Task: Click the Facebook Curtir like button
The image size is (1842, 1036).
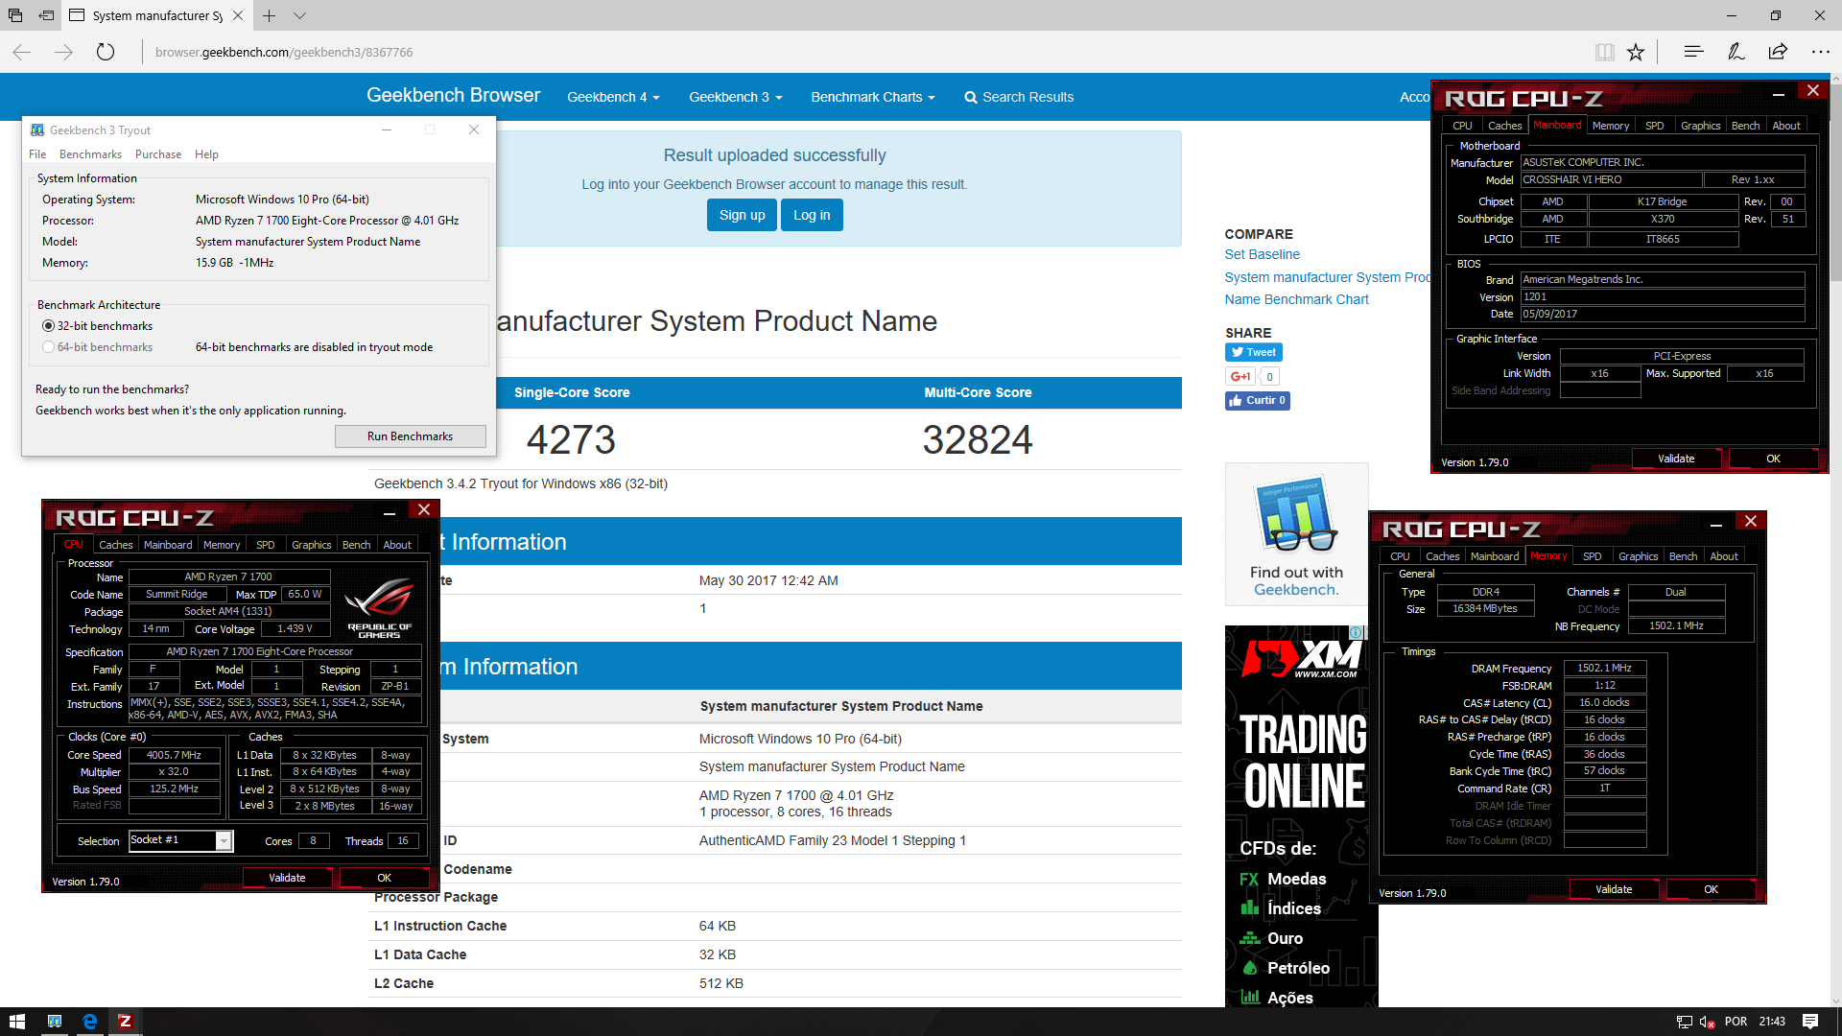Action: [x=1257, y=400]
